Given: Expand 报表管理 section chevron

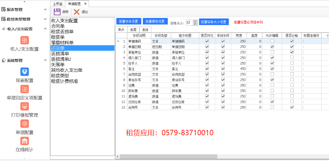Looking at the screenshot, I should click(45, 9).
